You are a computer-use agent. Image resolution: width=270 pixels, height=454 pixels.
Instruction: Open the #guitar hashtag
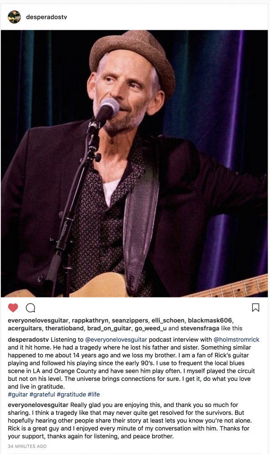18,394
